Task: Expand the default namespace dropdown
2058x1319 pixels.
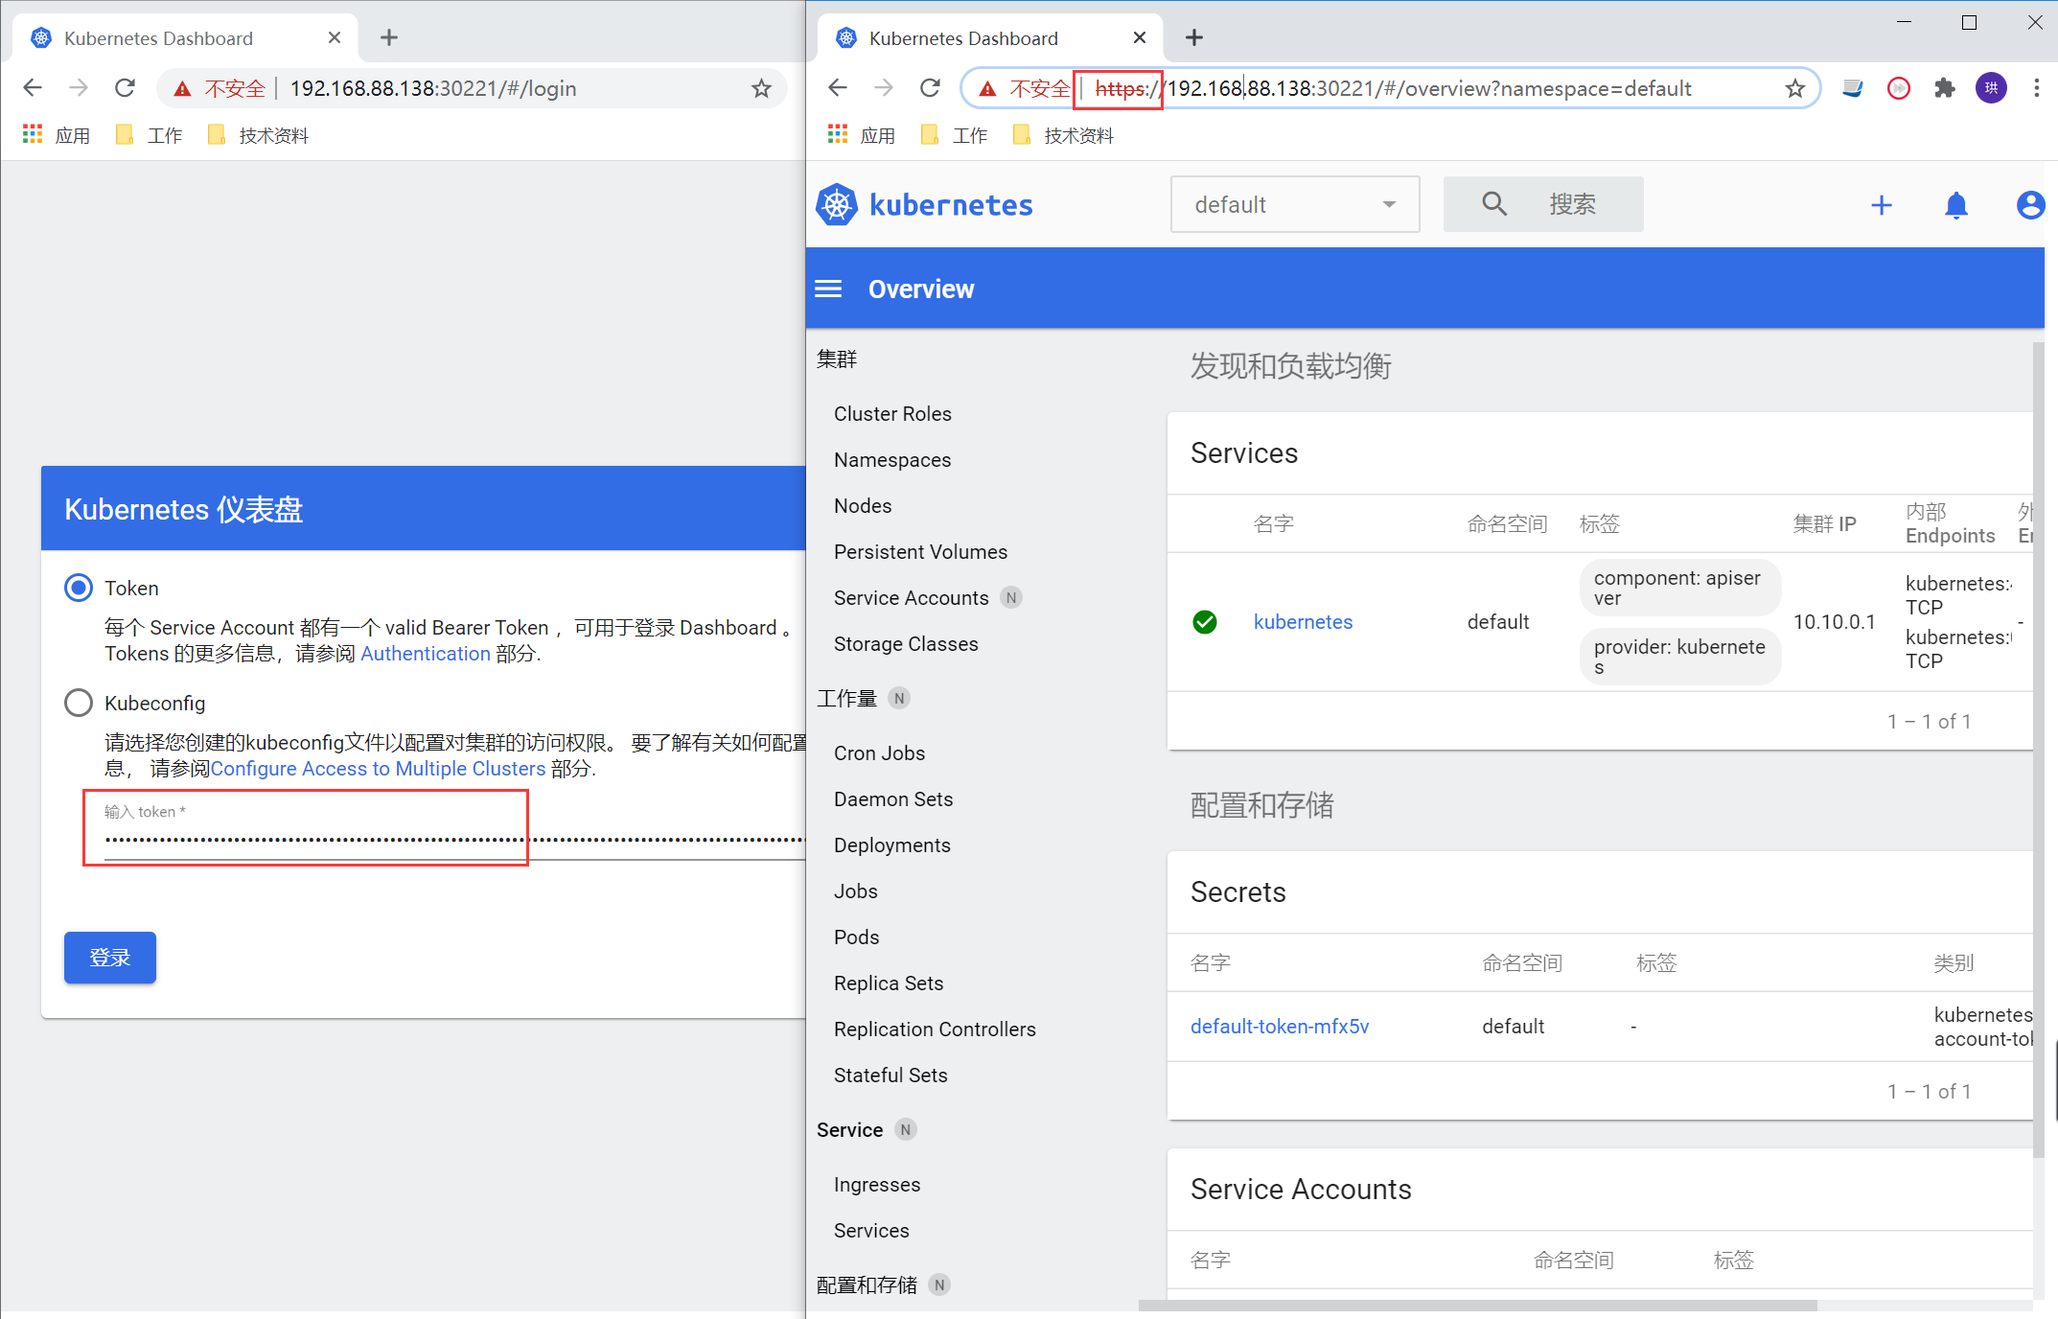Action: point(1294,204)
